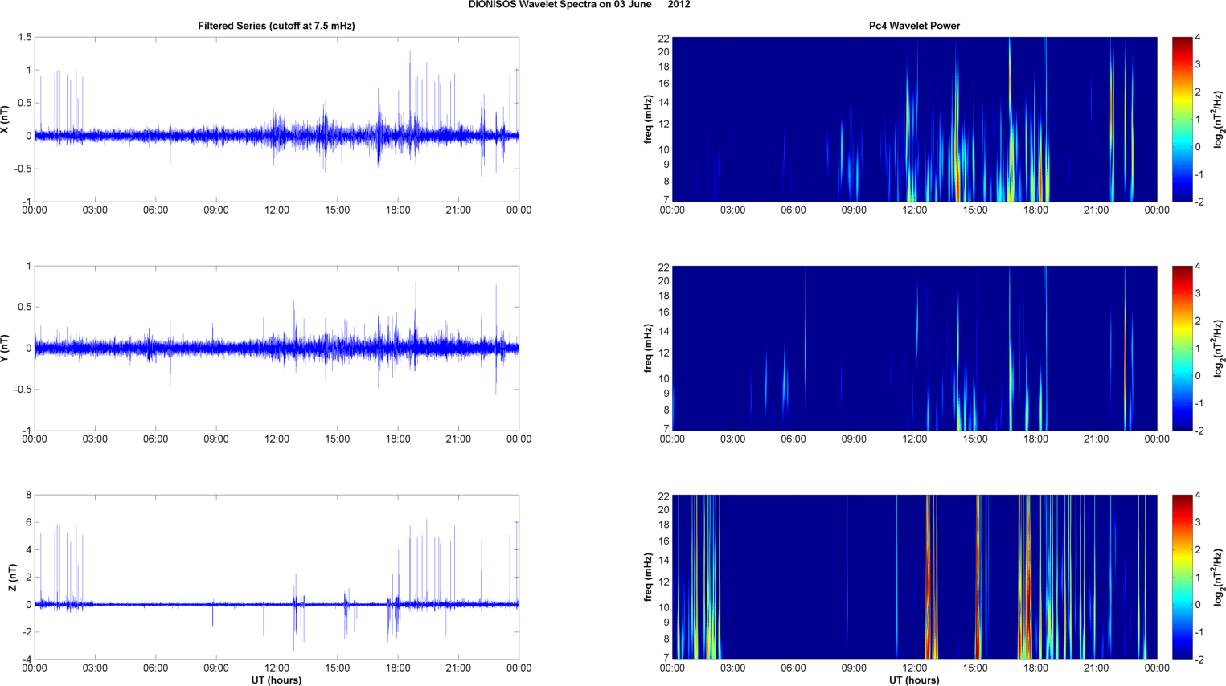The width and height of the screenshot is (1226, 686).
Task: Click the Y (nT) axis label
Action: (x=6, y=349)
